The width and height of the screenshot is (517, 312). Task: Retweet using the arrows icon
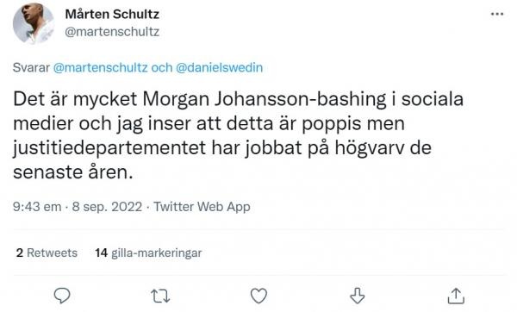coord(160,296)
